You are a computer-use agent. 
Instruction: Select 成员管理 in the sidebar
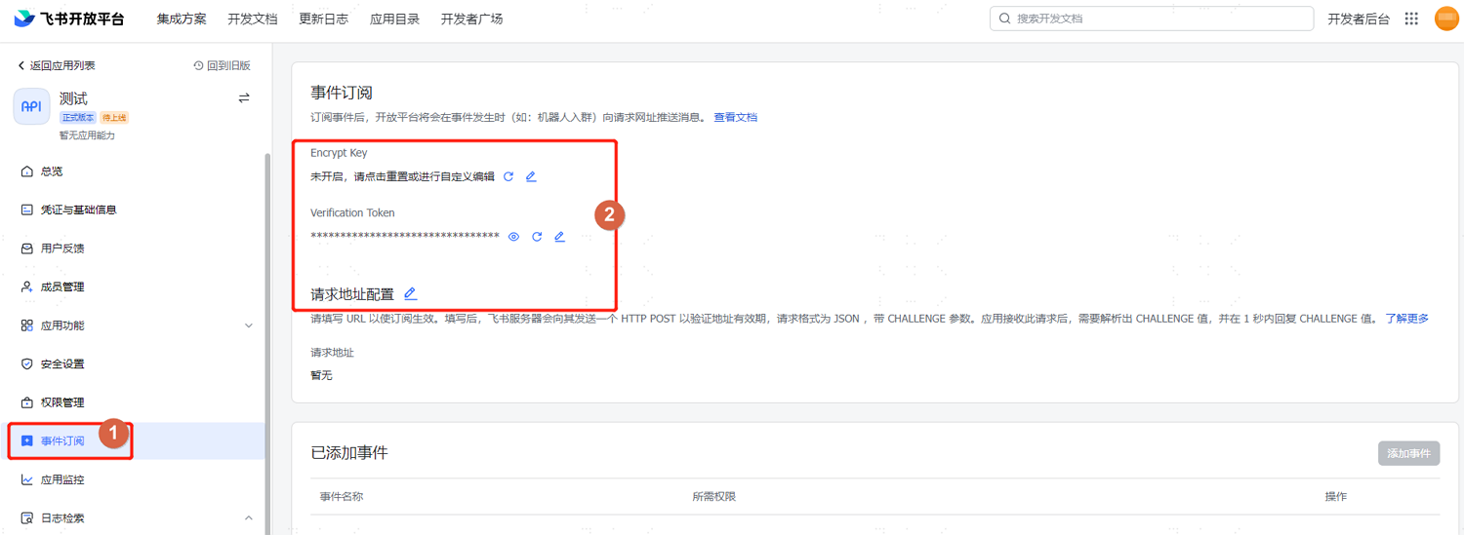[x=62, y=287]
